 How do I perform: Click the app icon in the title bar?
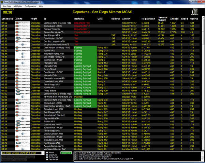point(2,2)
